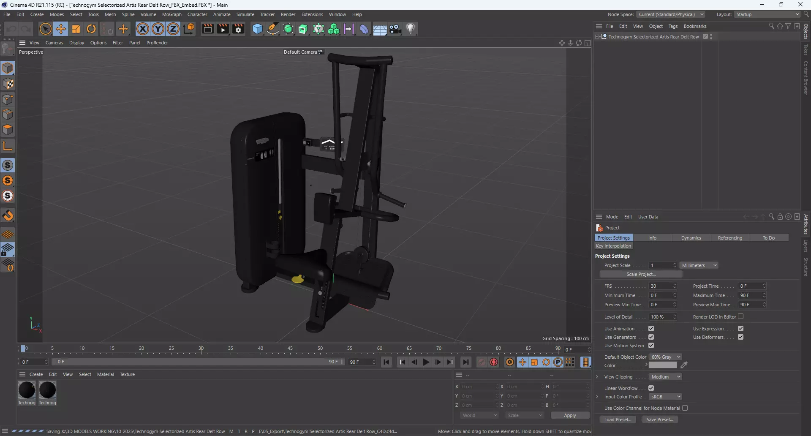
Task: Render active view clapperboard icon
Action: pos(207,29)
